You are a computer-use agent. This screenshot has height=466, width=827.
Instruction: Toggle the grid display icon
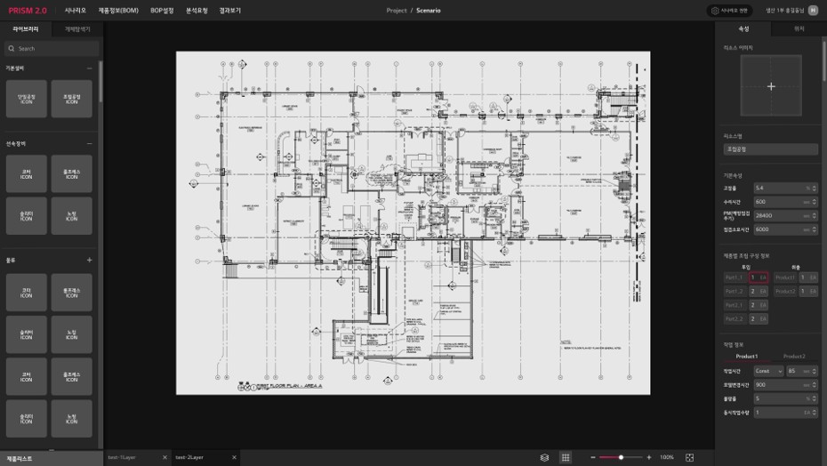(565, 457)
